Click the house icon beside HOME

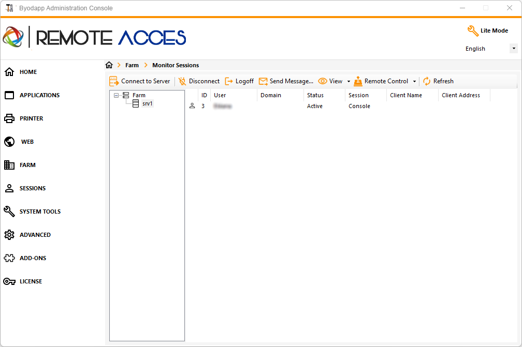point(9,72)
